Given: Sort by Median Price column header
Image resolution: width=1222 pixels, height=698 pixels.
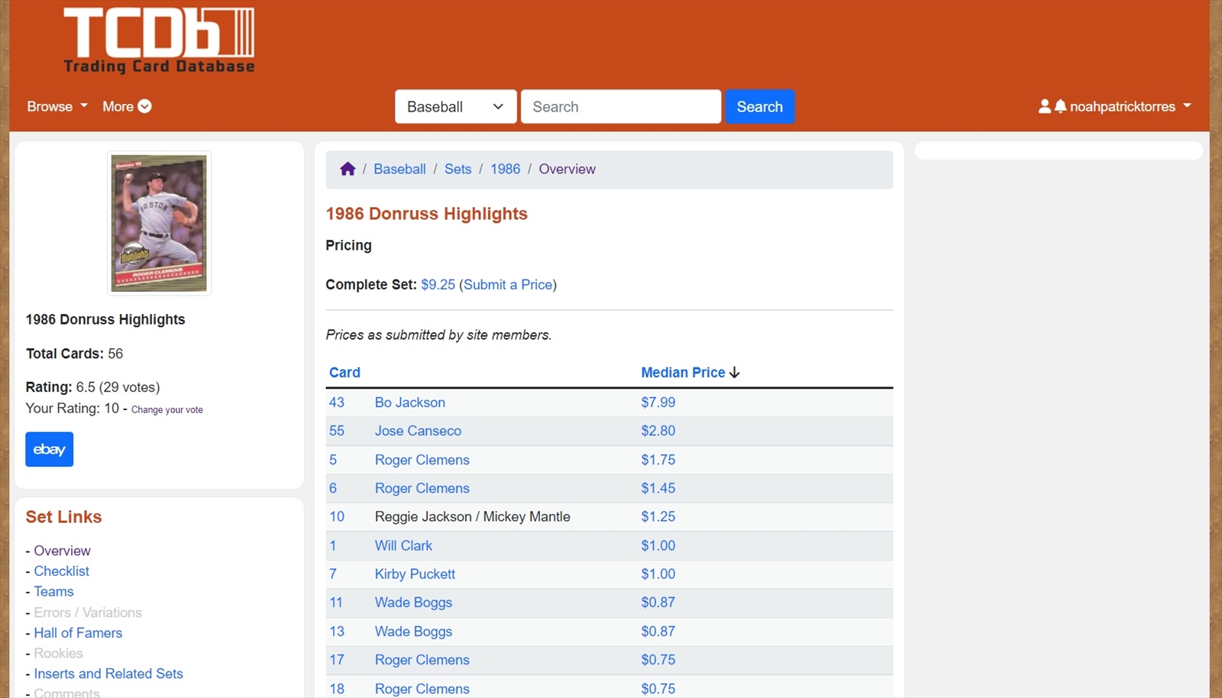Looking at the screenshot, I should point(690,373).
